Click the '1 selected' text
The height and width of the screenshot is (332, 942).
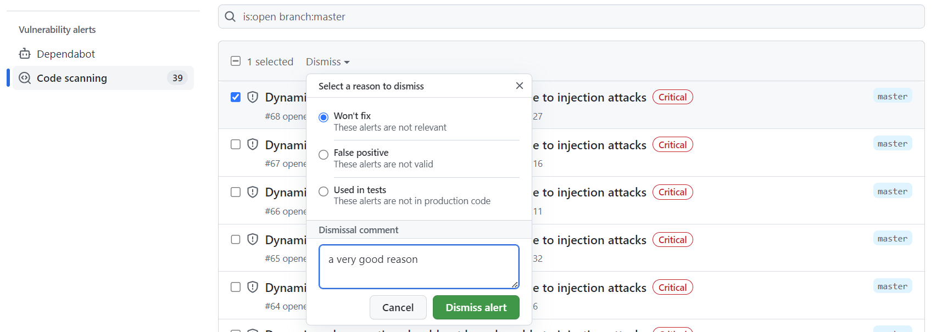click(270, 61)
